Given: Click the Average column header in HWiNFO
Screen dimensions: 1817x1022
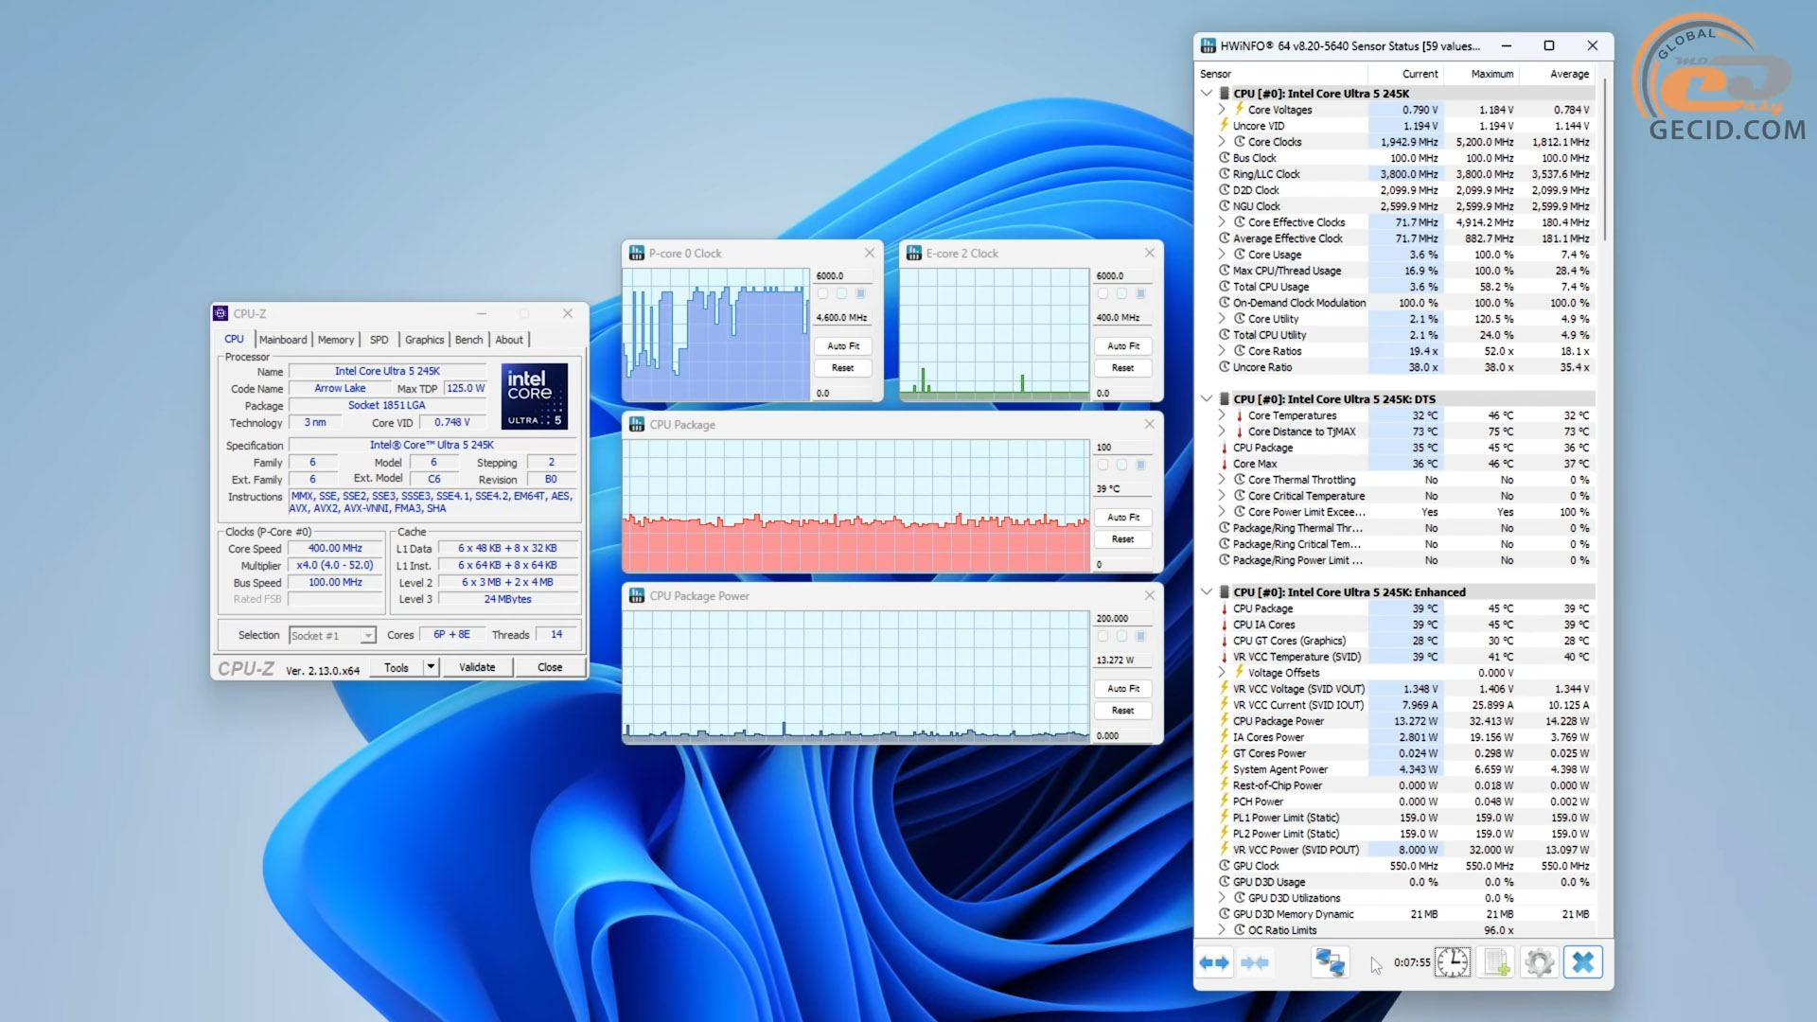Looking at the screenshot, I should [x=1569, y=74].
